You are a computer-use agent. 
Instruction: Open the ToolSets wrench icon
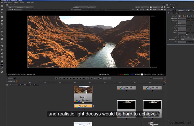pos(2,57)
